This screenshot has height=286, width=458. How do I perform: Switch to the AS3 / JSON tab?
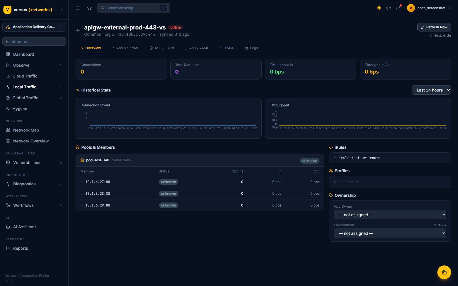pyautogui.click(x=162, y=48)
